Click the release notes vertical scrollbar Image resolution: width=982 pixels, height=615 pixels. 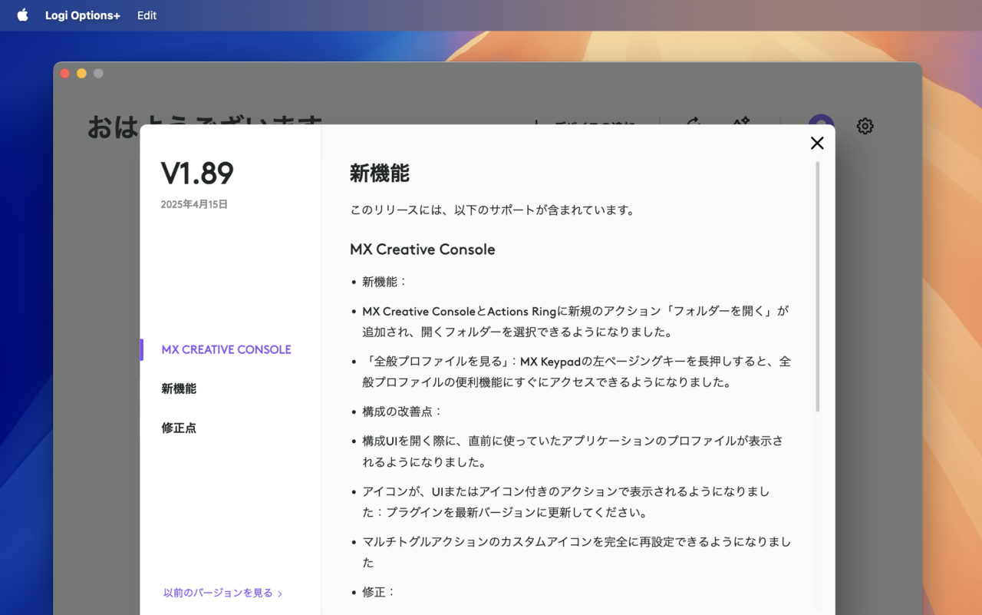817,286
